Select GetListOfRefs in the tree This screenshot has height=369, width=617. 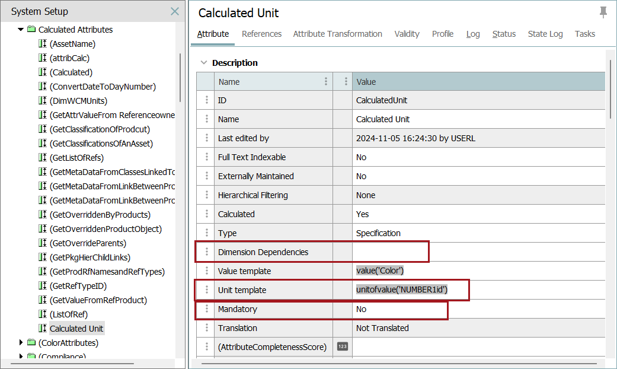click(x=76, y=158)
